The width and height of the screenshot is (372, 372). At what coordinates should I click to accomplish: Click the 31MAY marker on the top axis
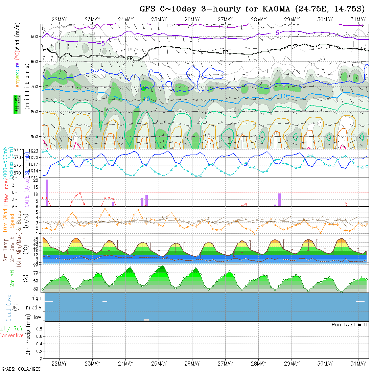click(x=358, y=19)
